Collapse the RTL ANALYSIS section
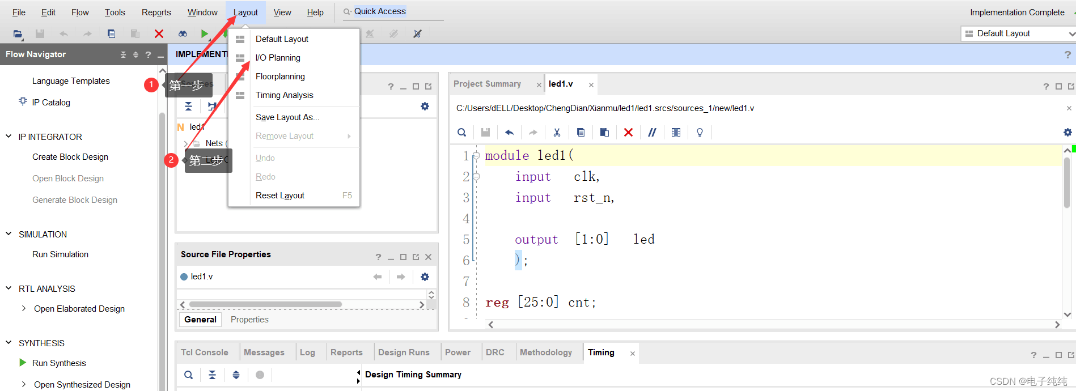The height and width of the screenshot is (391, 1076). click(x=9, y=288)
